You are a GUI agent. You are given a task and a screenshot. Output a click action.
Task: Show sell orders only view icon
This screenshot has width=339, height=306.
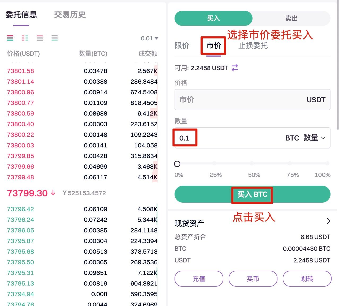tap(40, 38)
